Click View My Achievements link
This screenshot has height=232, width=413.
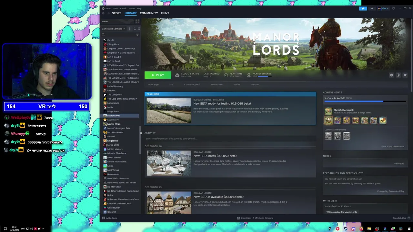point(393,146)
